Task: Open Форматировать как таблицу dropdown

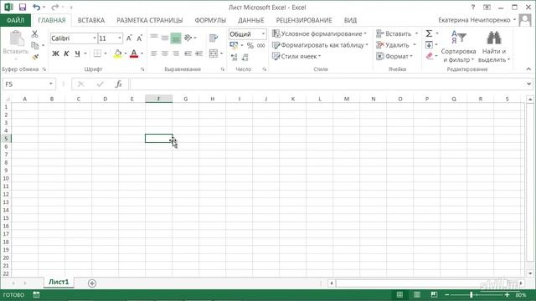Action: click(x=320, y=45)
